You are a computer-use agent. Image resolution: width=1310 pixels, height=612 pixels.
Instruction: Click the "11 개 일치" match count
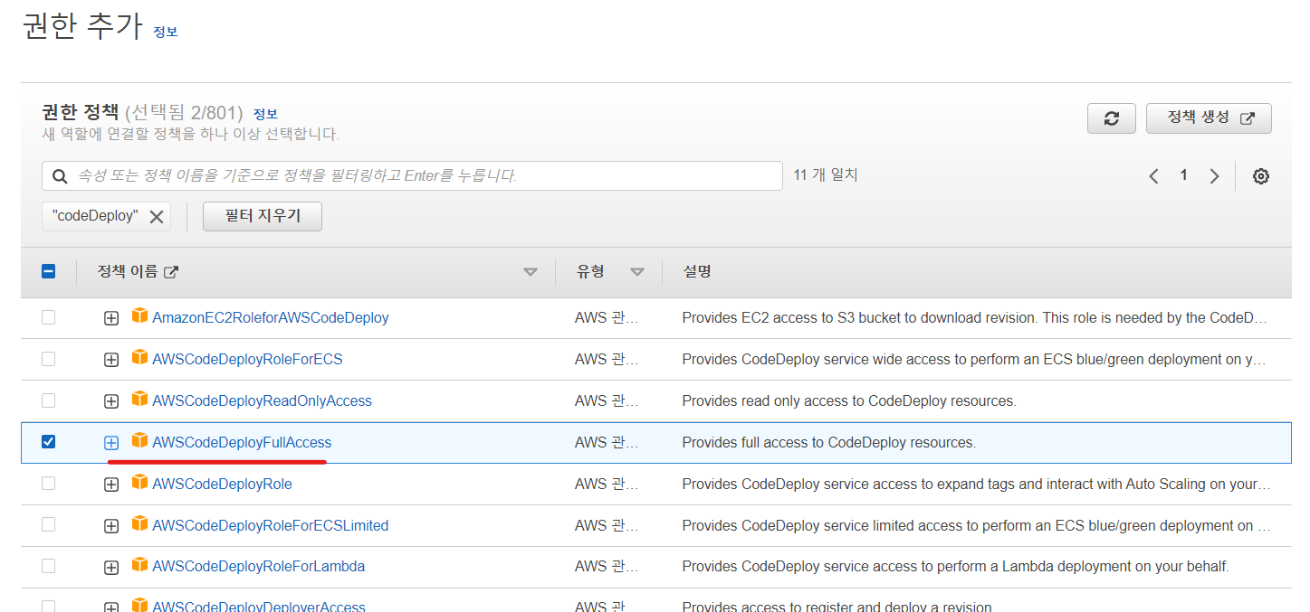point(826,175)
